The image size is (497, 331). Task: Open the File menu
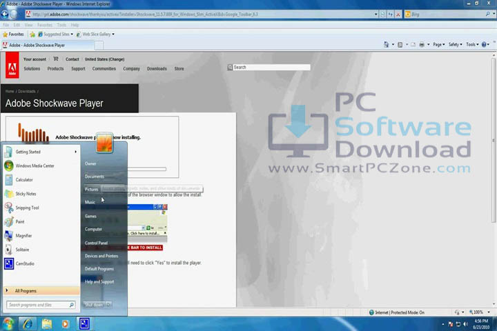coord(6,25)
